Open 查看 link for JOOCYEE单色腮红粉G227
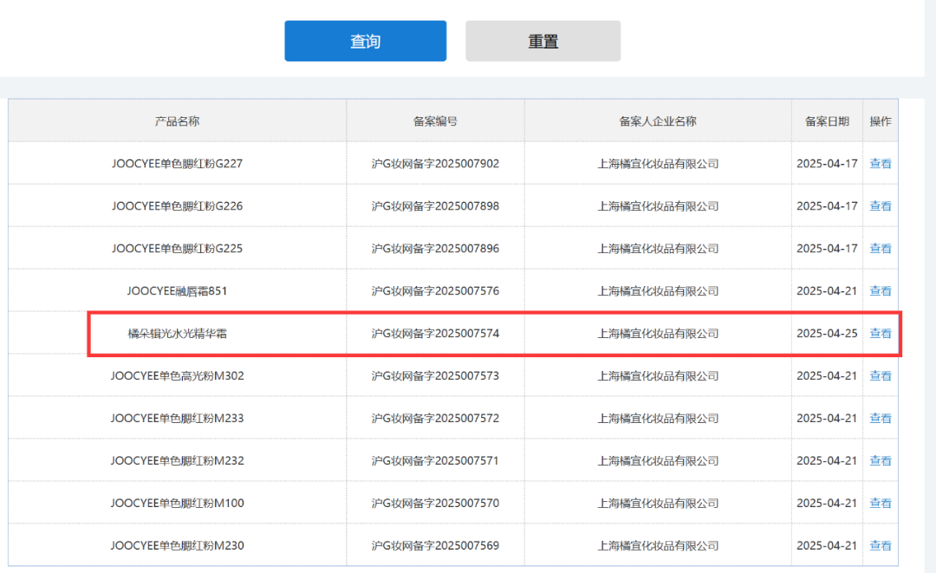Screen dimensions: 936x573 click(881, 164)
